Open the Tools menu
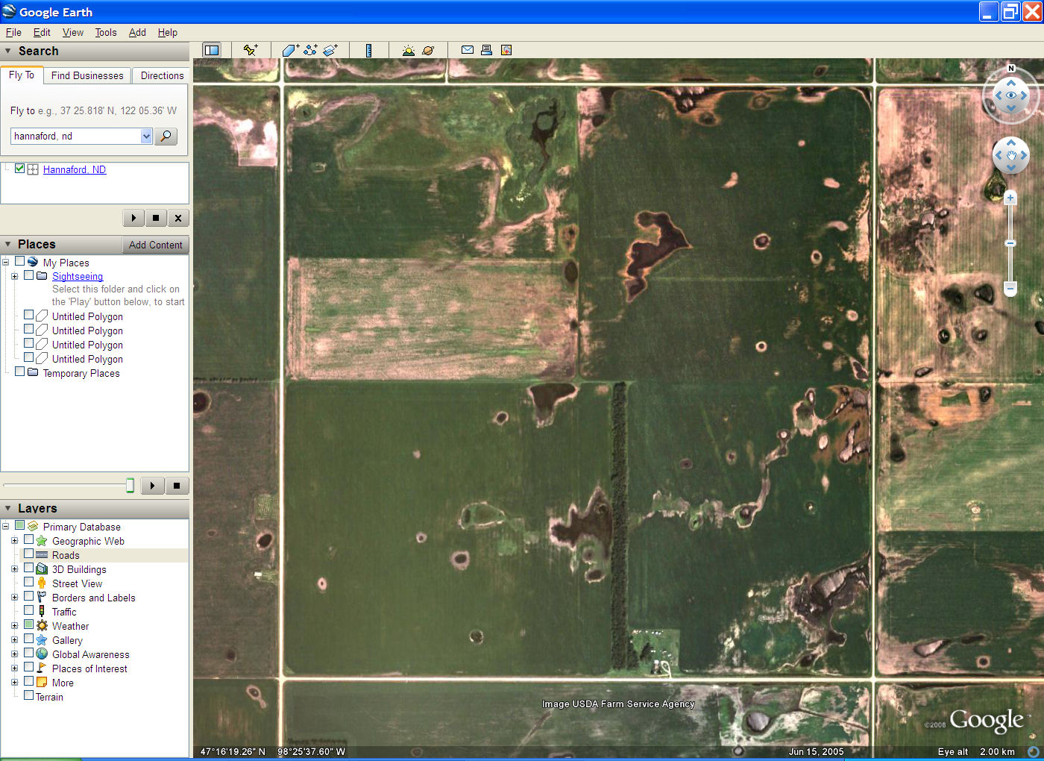The height and width of the screenshot is (761, 1044). pos(106,32)
